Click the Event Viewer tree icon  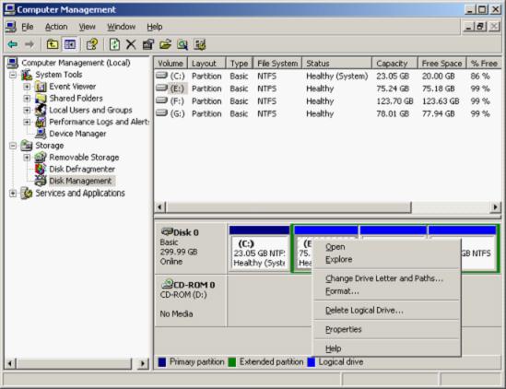coord(41,87)
